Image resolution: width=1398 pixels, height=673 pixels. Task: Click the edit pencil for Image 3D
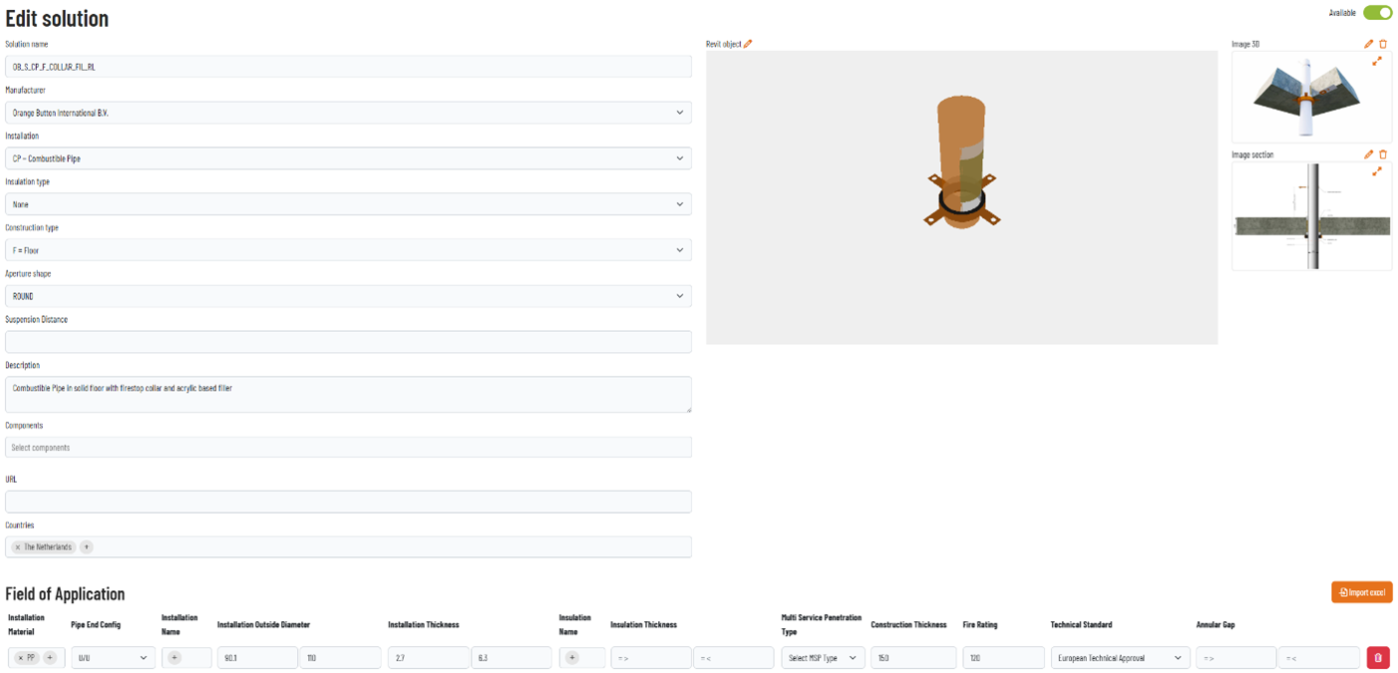1368,44
